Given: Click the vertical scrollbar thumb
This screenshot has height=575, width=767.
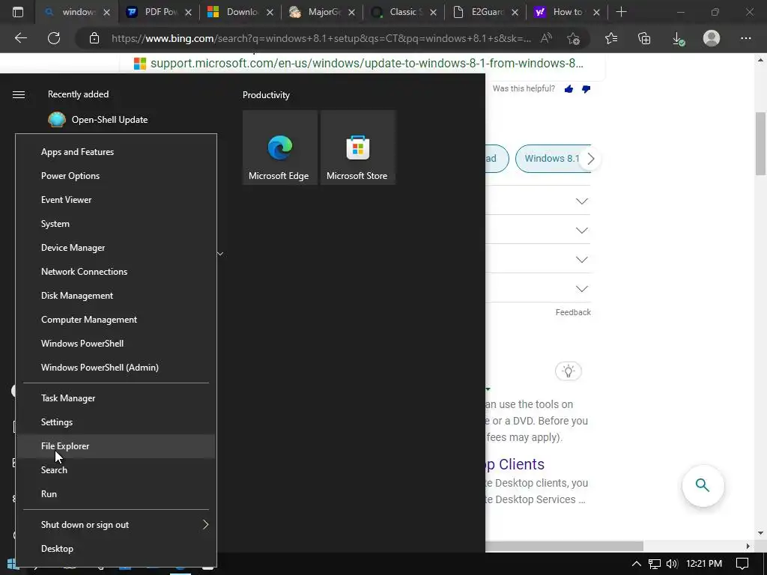Looking at the screenshot, I should [x=760, y=143].
